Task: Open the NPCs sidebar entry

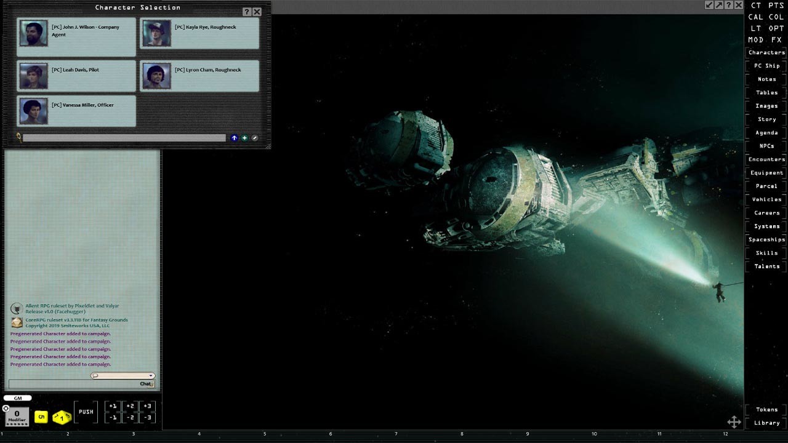Action: [x=766, y=146]
